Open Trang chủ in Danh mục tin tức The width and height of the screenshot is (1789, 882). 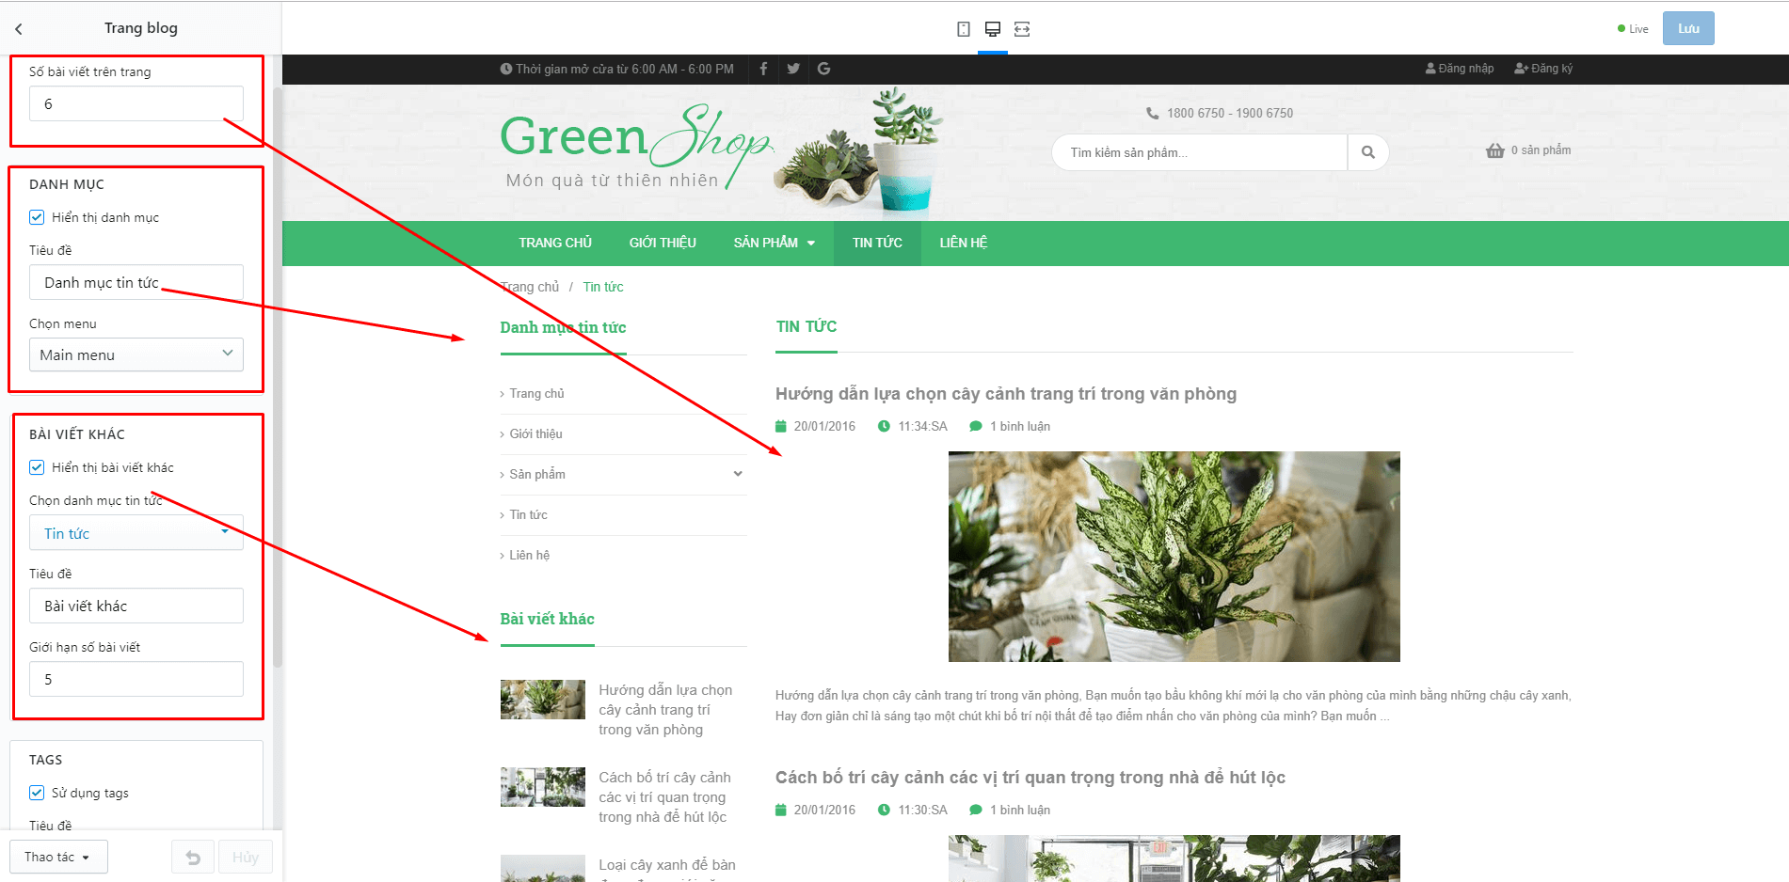(x=536, y=393)
